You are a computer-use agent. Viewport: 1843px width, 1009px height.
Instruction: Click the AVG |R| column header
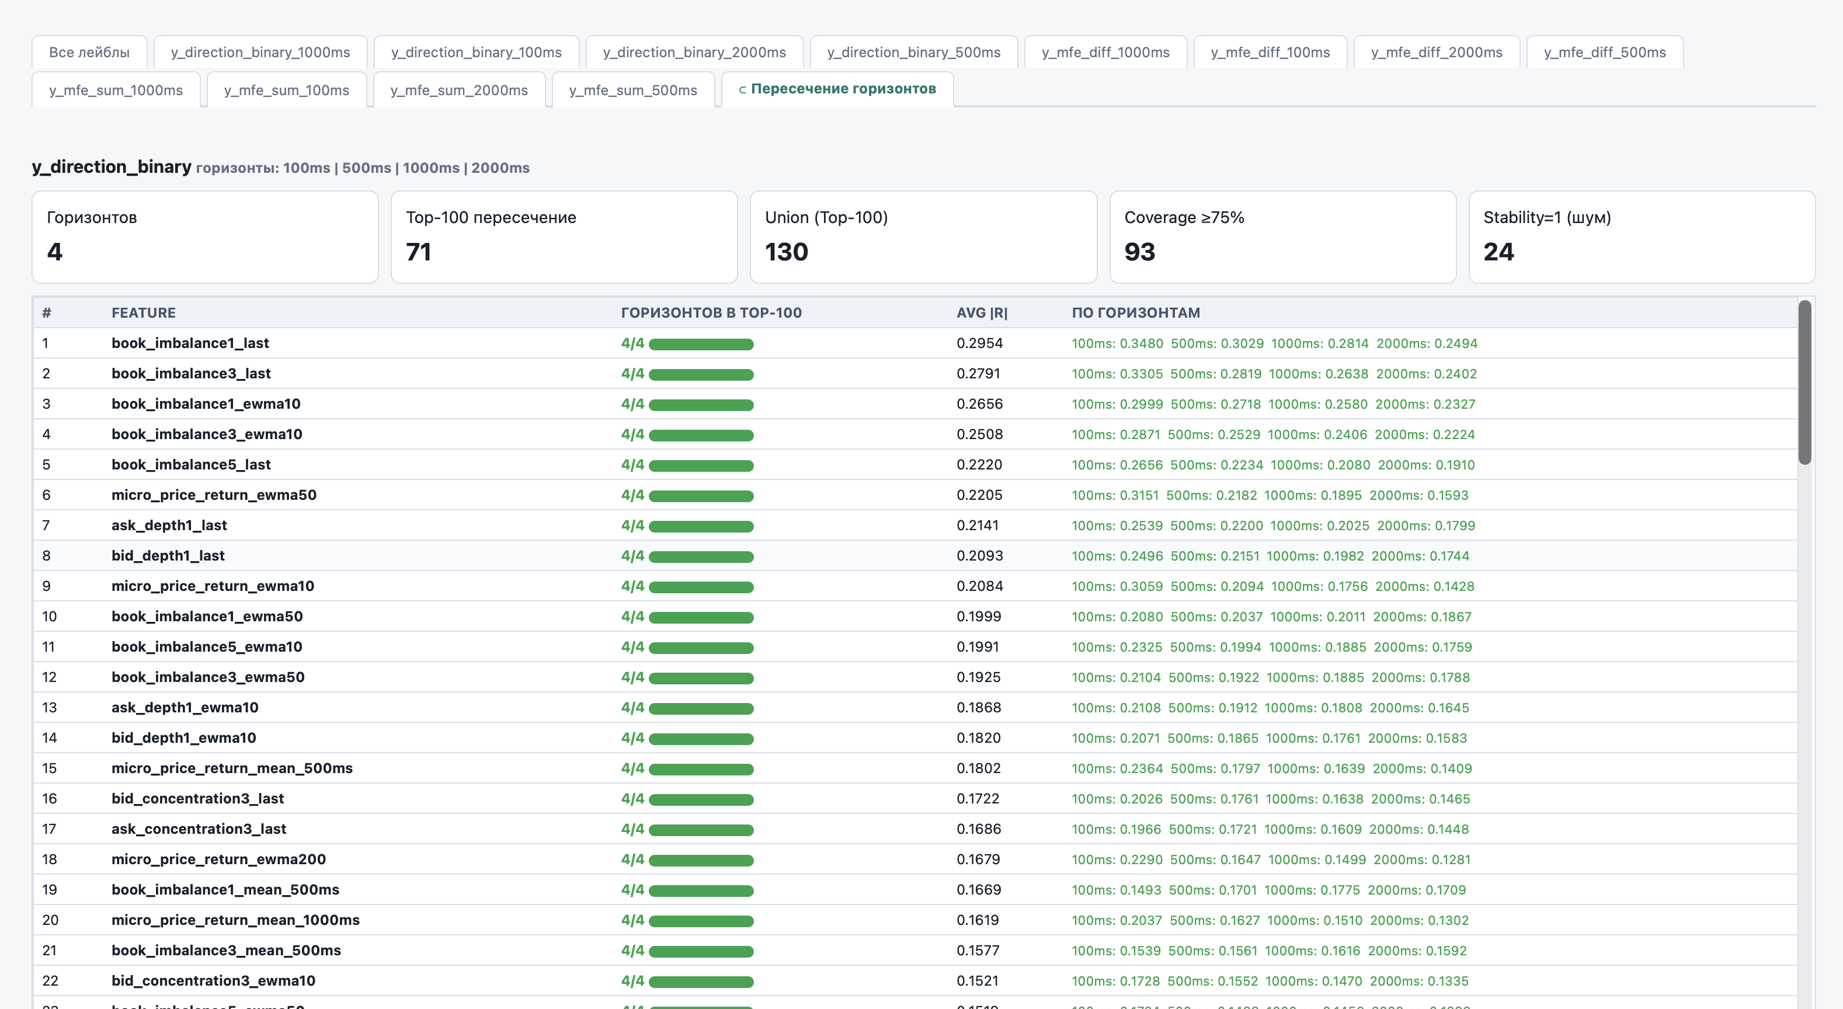(982, 313)
